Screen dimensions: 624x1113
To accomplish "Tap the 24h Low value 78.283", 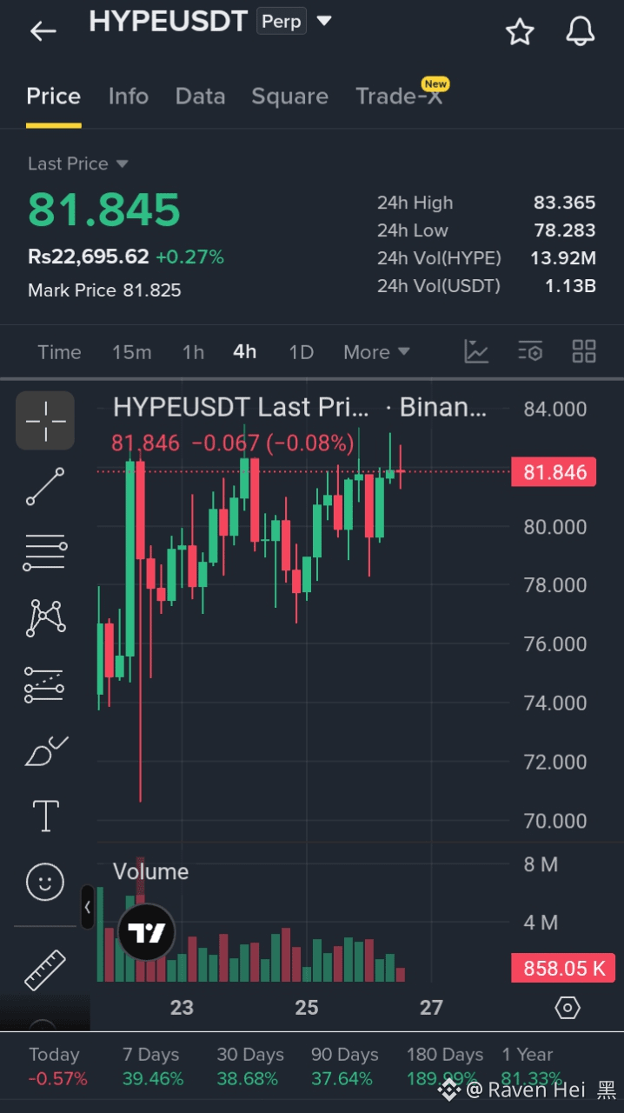I will pyautogui.click(x=565, y=230).
